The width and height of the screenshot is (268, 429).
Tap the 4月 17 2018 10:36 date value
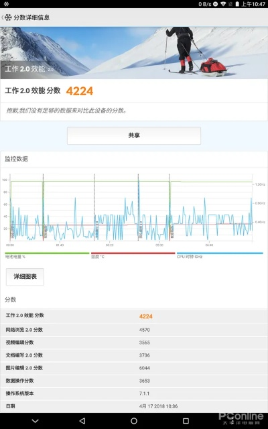coord(158,406)
